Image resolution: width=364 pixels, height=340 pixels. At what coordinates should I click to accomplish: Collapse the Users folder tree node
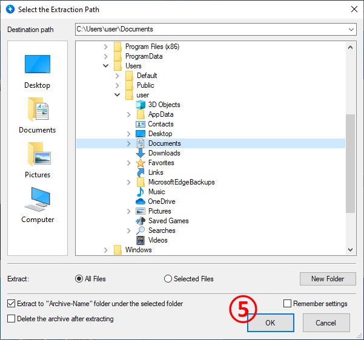tap(106, 66)
